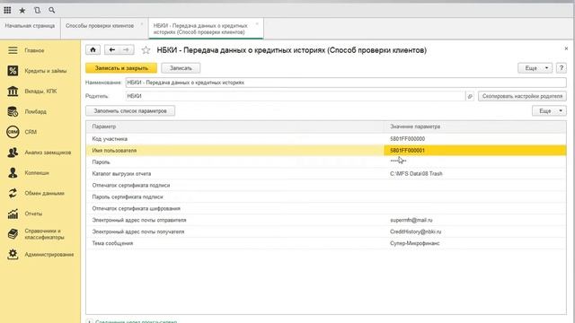575x323 pixels.
Task: Go forward with the right arrow button
Action: coord(127,50)
